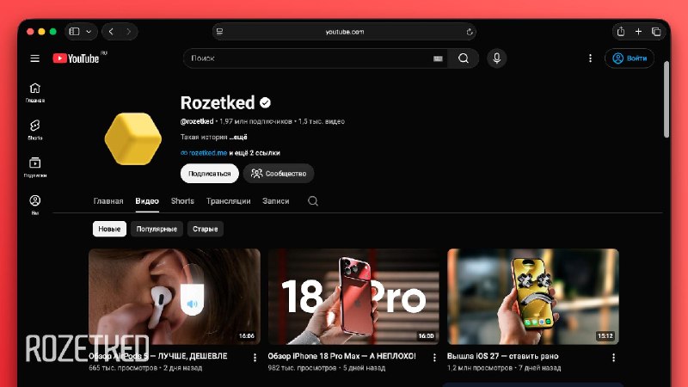The width and height of the screenshot is (688, 387).
Task: Click the 1,5 тыс. видео text
Action: [322, 121]
